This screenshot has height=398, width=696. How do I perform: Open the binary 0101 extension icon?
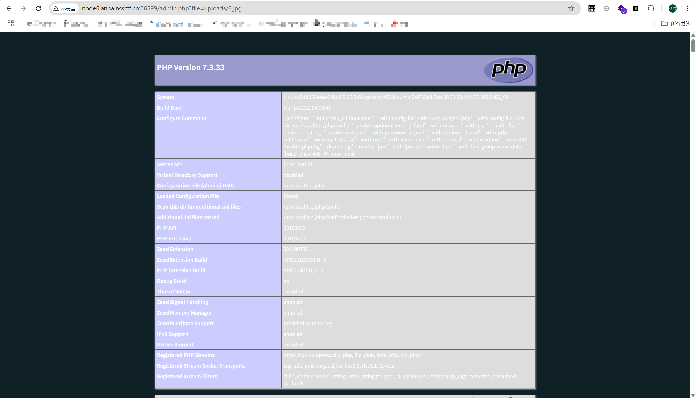pyautogui.click(x=591, y=8)
